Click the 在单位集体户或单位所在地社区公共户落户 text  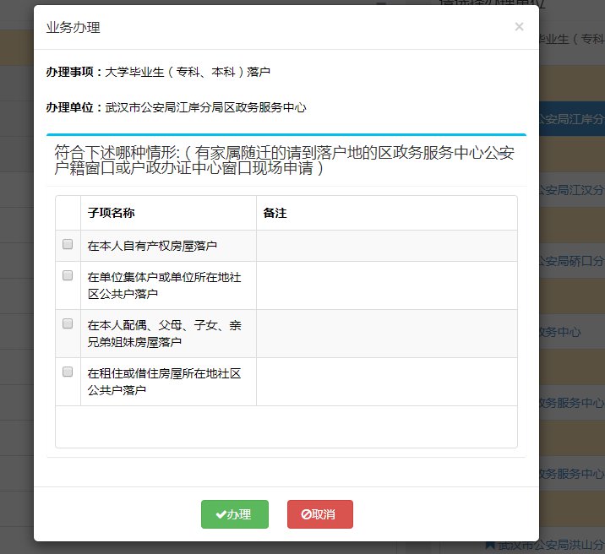[165, 285]
